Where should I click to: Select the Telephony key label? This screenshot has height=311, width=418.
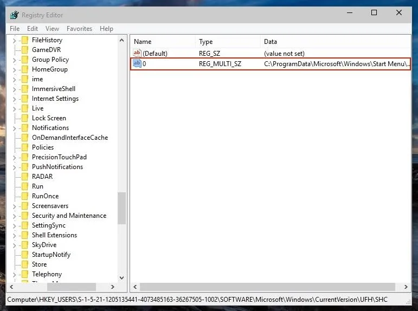[x=47, y=274]
